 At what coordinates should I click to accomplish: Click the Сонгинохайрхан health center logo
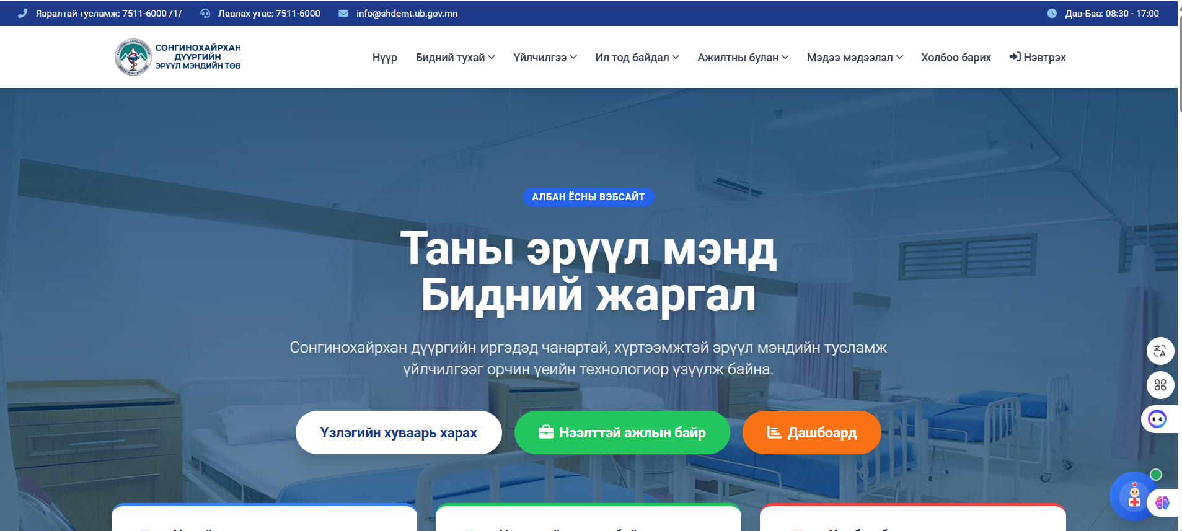pyautogui.click(x=178, y=57)
